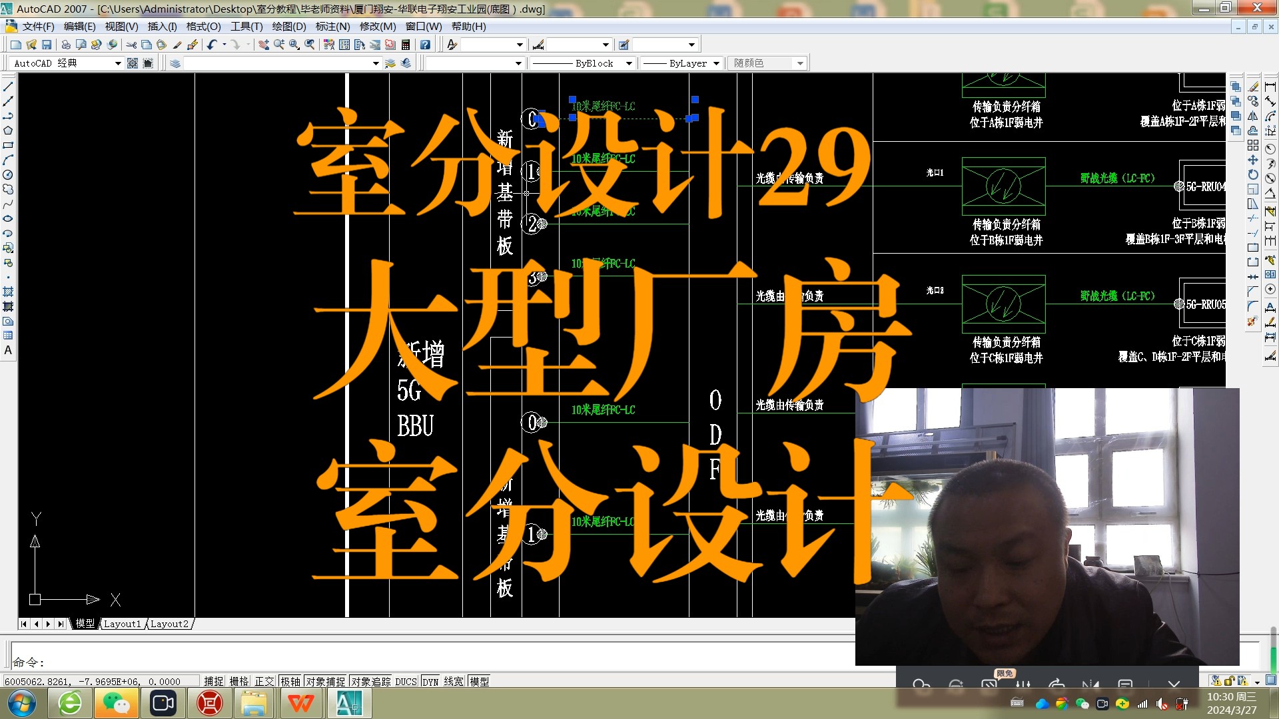Screen dimensions: 1279x719
Task: Open WeChat from the taskbar
Action: (x=117, y=704)
